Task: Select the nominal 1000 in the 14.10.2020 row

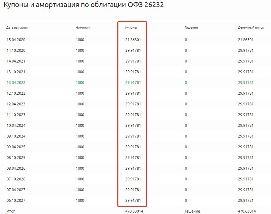Action: click(x=80, y=50)
